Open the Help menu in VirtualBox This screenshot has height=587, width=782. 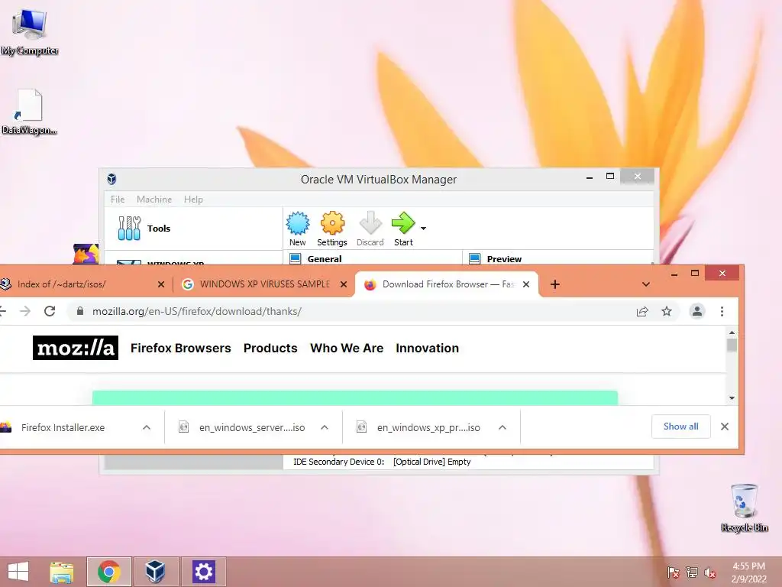coord(193,199)
